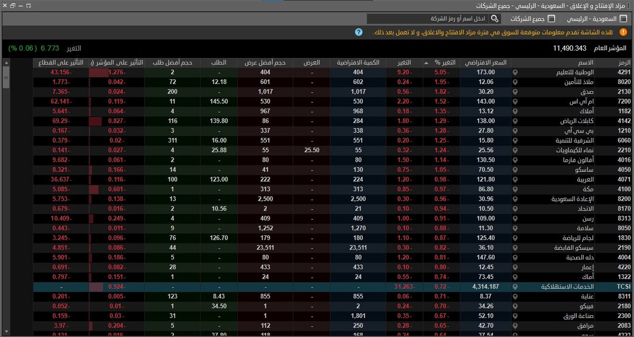634x337 pixels.
Task: Click the pin icon in إعمار row
Action: [x=515, y=267]
